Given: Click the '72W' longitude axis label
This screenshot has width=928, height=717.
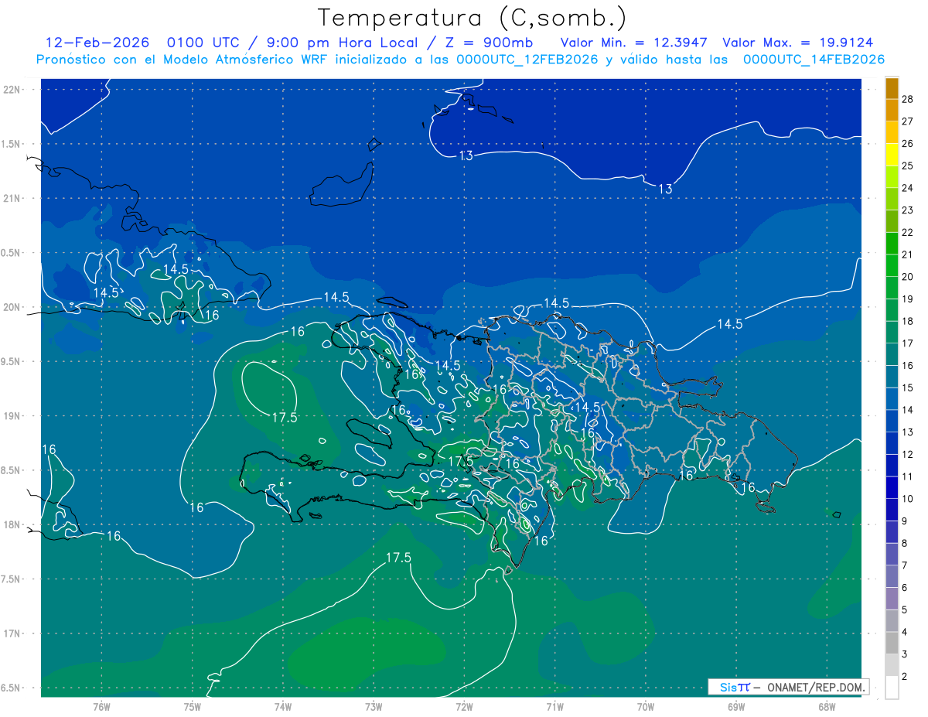Looking at the screenshot, I should 464,707.
